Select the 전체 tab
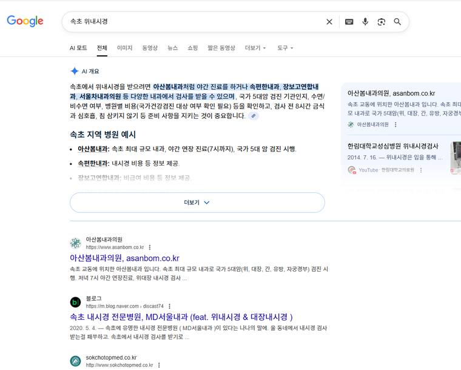The width and height of the screenshot is (461, 370). 102,48
